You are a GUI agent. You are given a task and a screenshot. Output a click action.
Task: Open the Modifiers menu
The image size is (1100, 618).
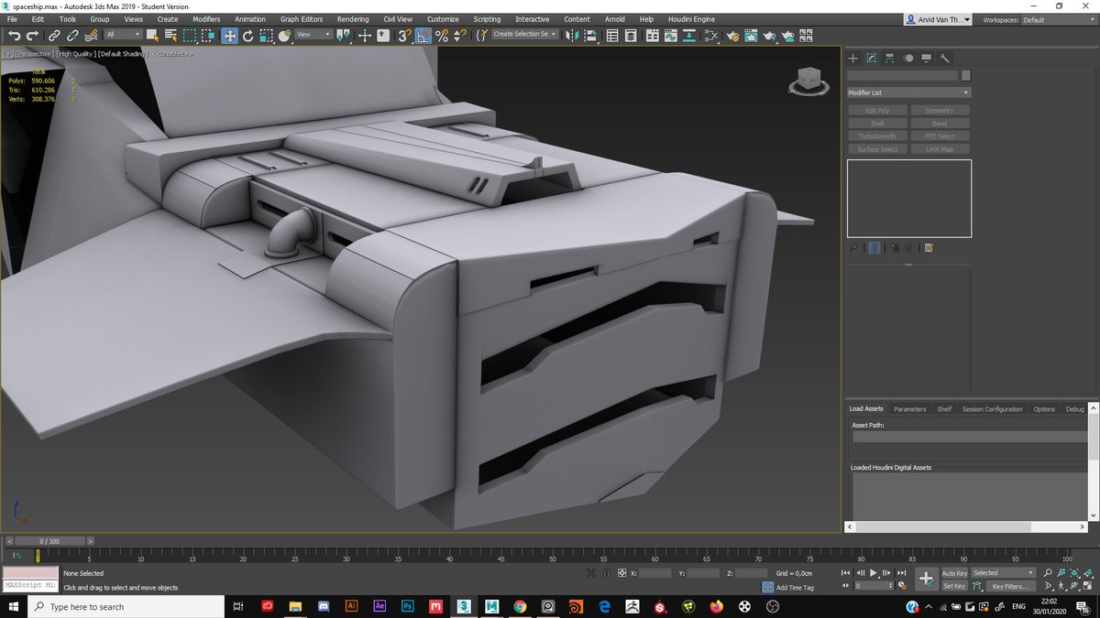coord(206,19)
